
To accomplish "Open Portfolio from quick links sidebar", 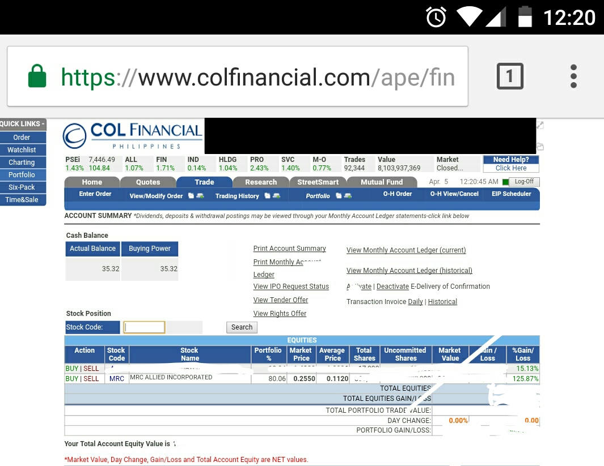I will (23, 174).
